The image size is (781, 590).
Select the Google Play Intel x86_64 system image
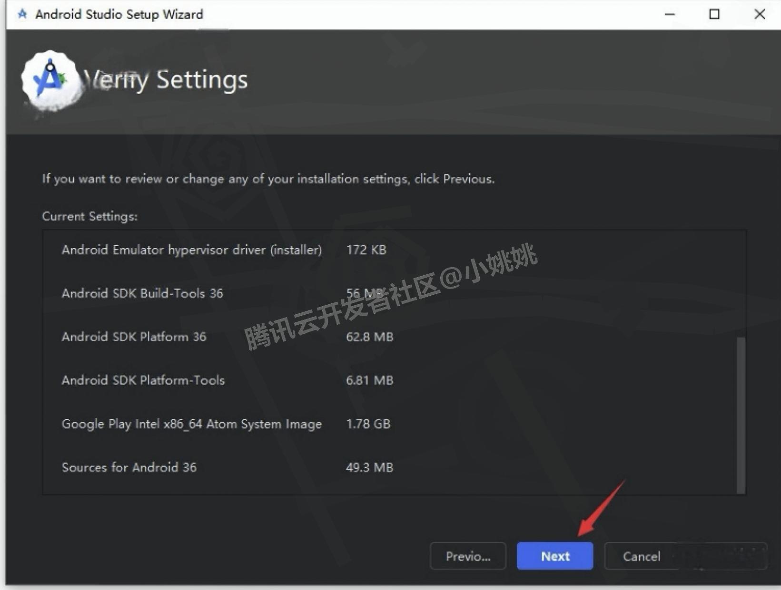(x=191, y=424)
